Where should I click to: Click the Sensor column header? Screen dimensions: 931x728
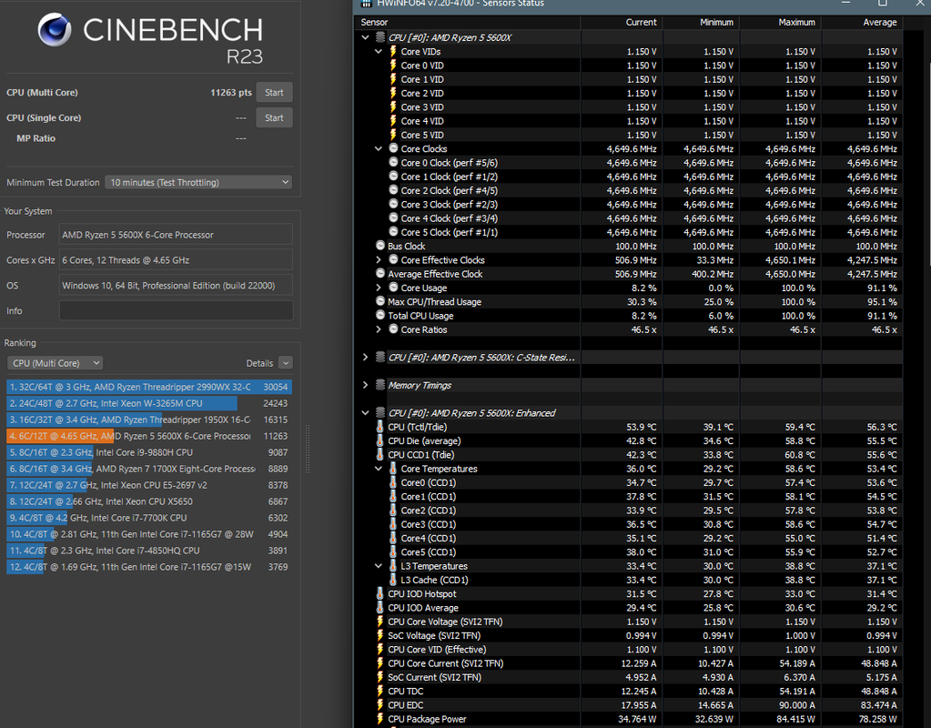point(467,22)
